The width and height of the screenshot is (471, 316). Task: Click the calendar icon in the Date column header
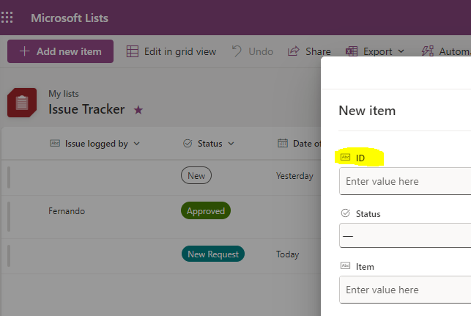(x=283, y=144)
